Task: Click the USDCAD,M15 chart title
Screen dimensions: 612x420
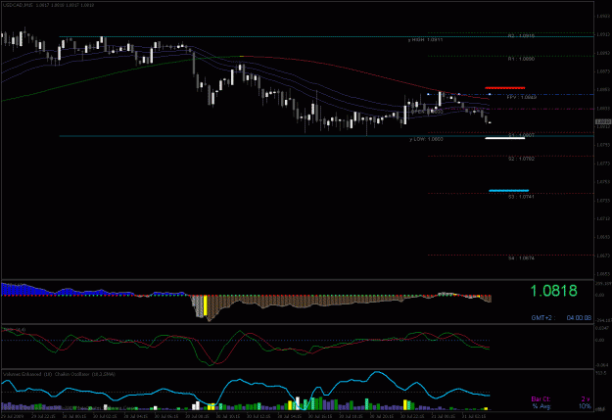Action: [16, 5]
